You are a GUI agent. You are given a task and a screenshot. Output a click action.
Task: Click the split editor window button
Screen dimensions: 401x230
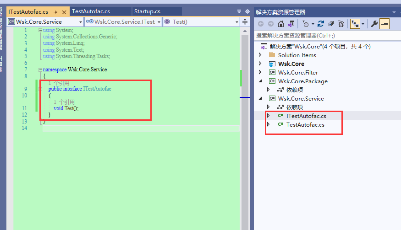245,21
